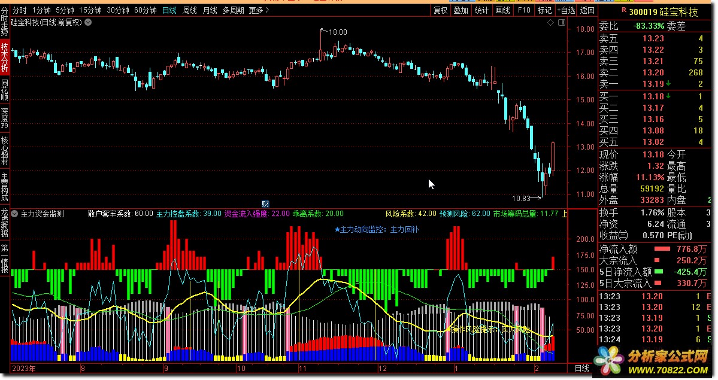Open chart options dropdown beside 硅宝科技(日线,前复权)
Screen dimensions: 718x380
click(x=89, y=22)
